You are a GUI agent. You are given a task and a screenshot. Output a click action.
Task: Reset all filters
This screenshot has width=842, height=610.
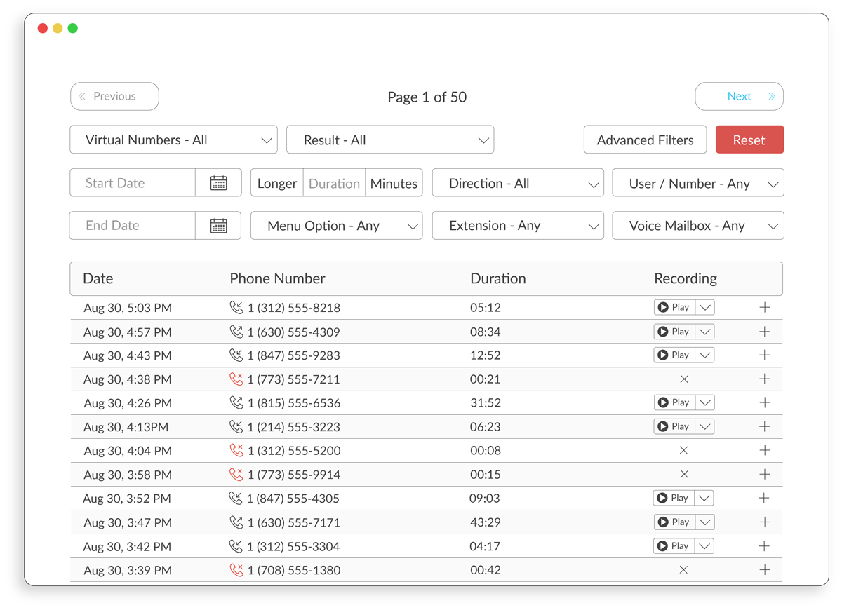point(749,140)
